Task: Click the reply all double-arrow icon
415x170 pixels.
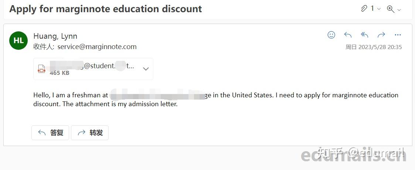Action: (x=364, y=35)
